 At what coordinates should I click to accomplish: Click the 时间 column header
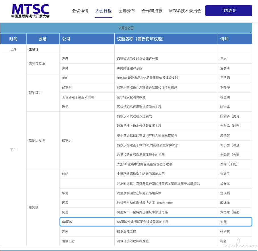click(13, 39)
